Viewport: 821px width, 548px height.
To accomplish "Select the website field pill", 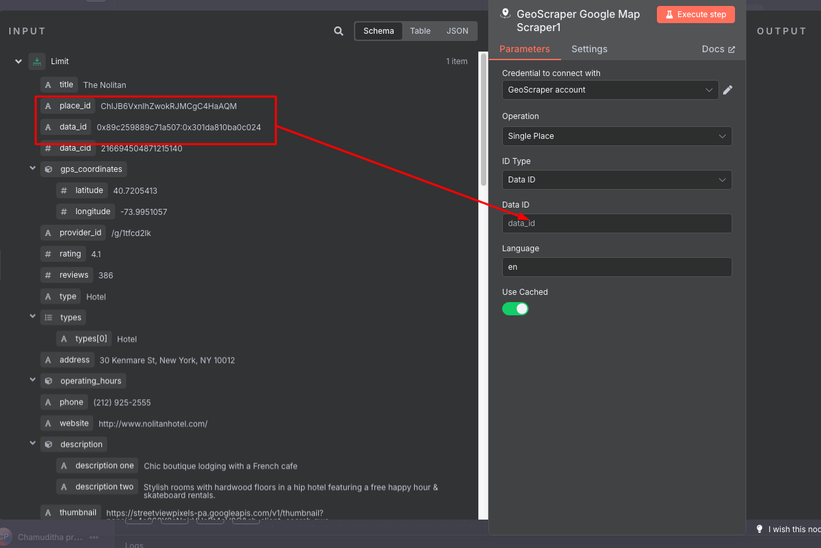I will point(66,423).
